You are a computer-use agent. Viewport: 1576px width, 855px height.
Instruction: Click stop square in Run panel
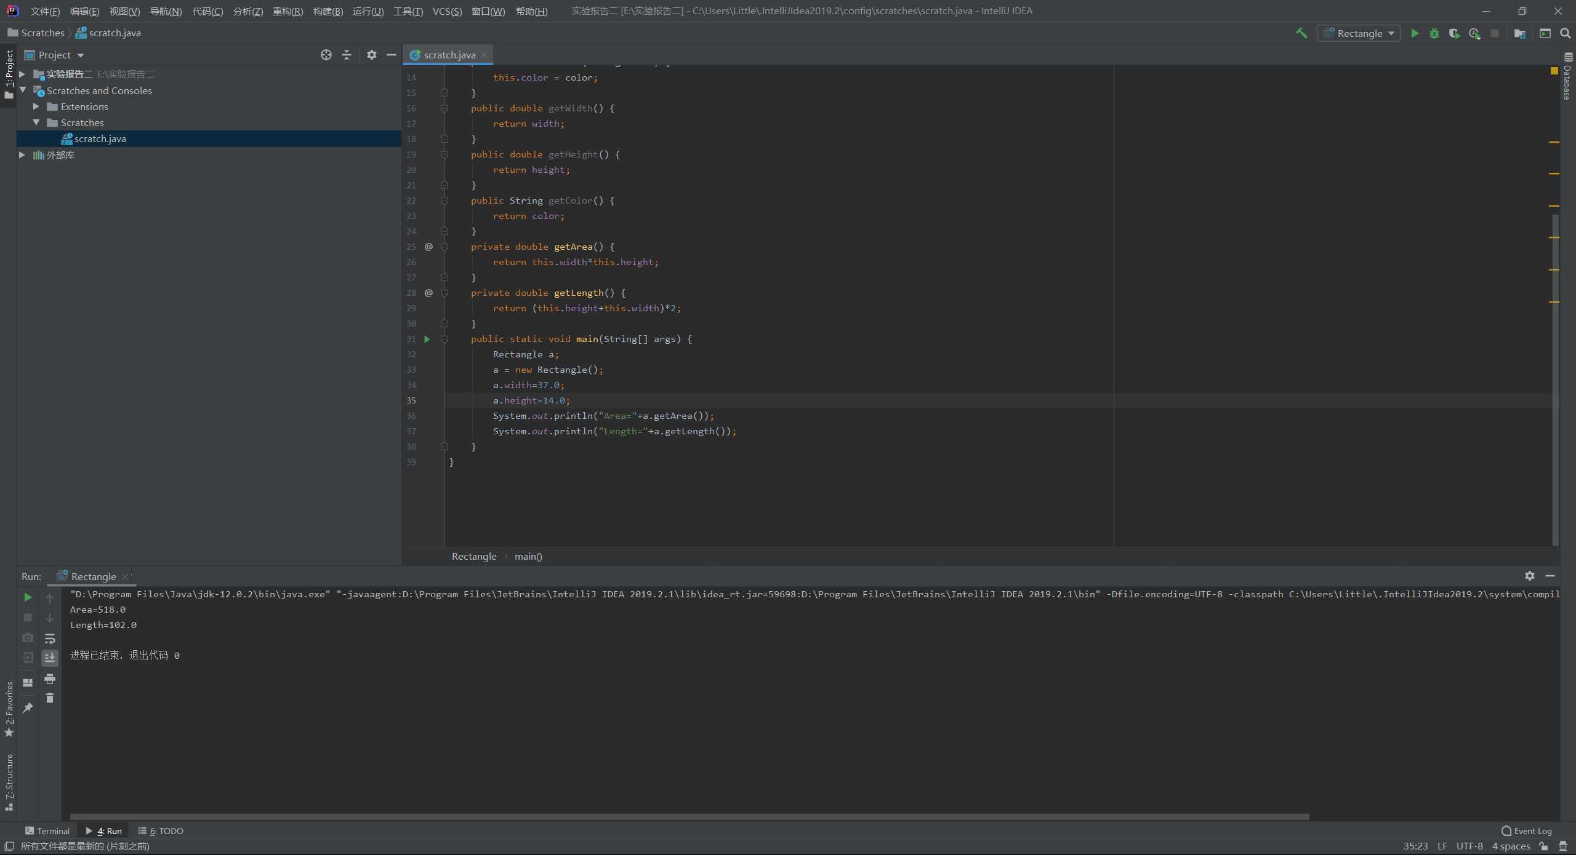pos(28,618)
